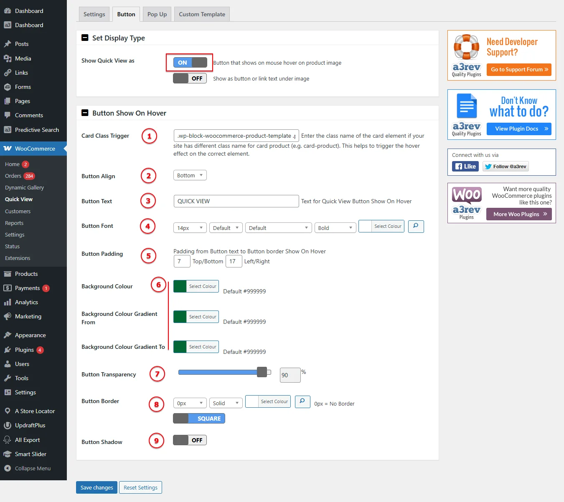Toggle the hover button display ON switch
This screenshot has width=564, height=502.
click(x=190, y=63)
